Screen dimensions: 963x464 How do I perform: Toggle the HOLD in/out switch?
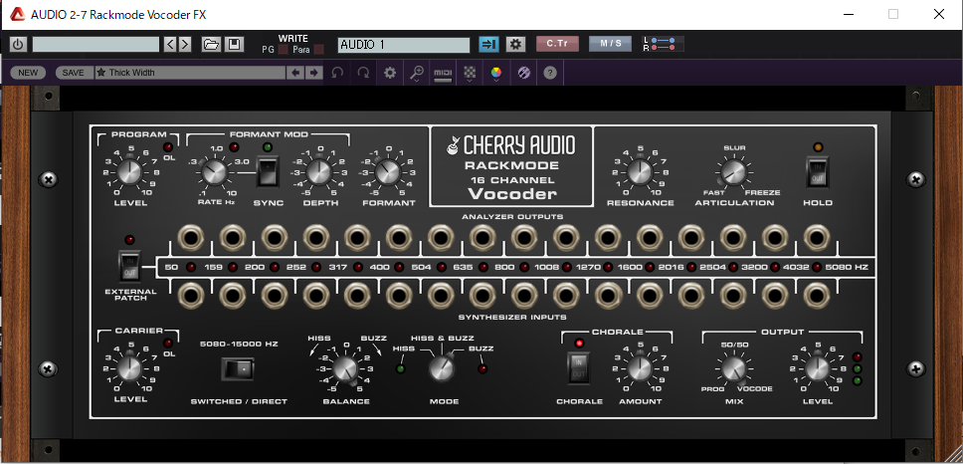click(818, 172)
